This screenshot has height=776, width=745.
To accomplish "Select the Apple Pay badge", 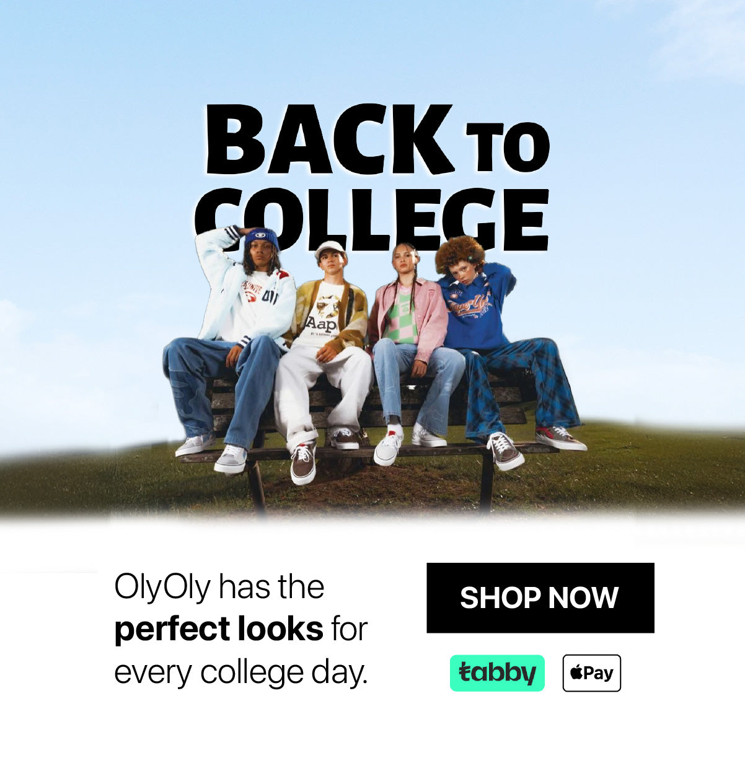I will pos(591,673).
